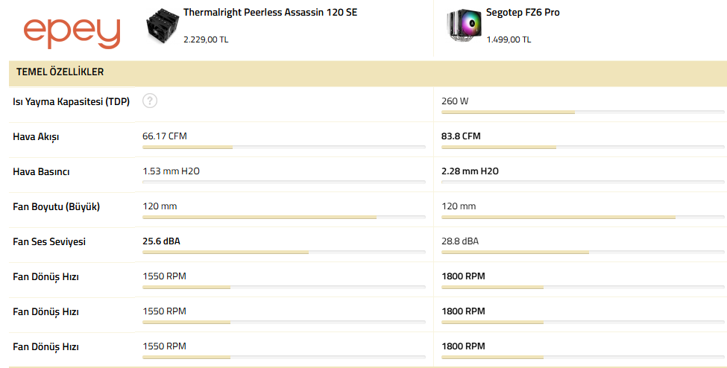Click the 260 W TDP rating bar

coord(583,112)
